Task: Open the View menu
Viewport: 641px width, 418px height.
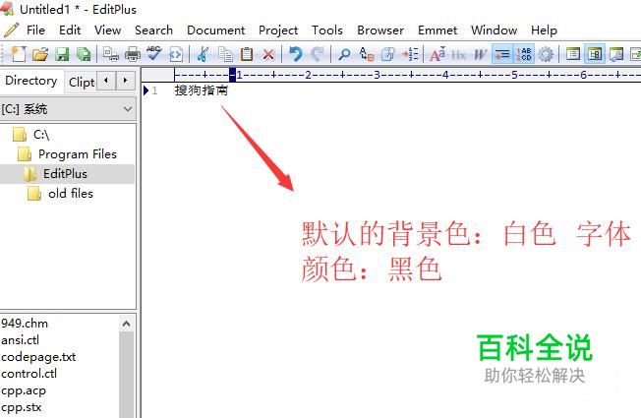Action: click(107, 30)
